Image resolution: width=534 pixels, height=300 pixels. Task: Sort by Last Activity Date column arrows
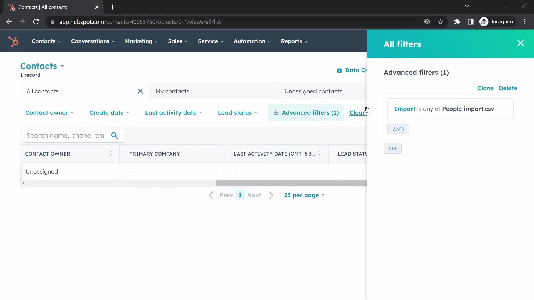pos(319,154)
